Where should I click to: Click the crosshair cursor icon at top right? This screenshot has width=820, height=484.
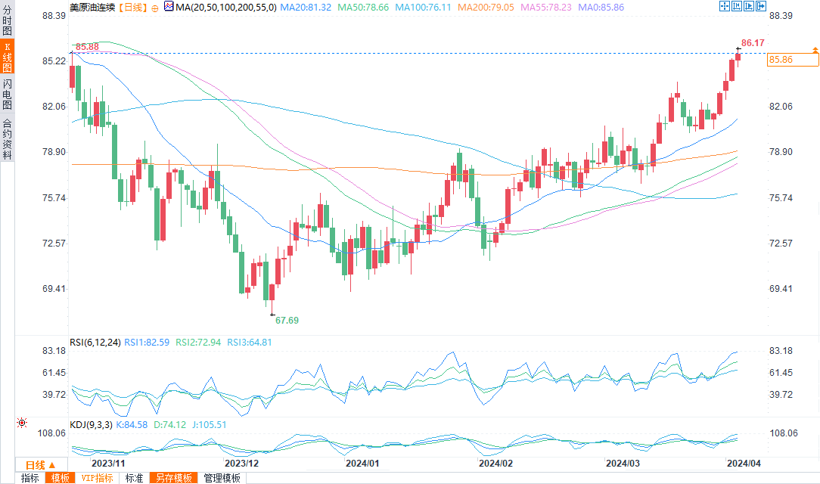(x=724, y=6)
